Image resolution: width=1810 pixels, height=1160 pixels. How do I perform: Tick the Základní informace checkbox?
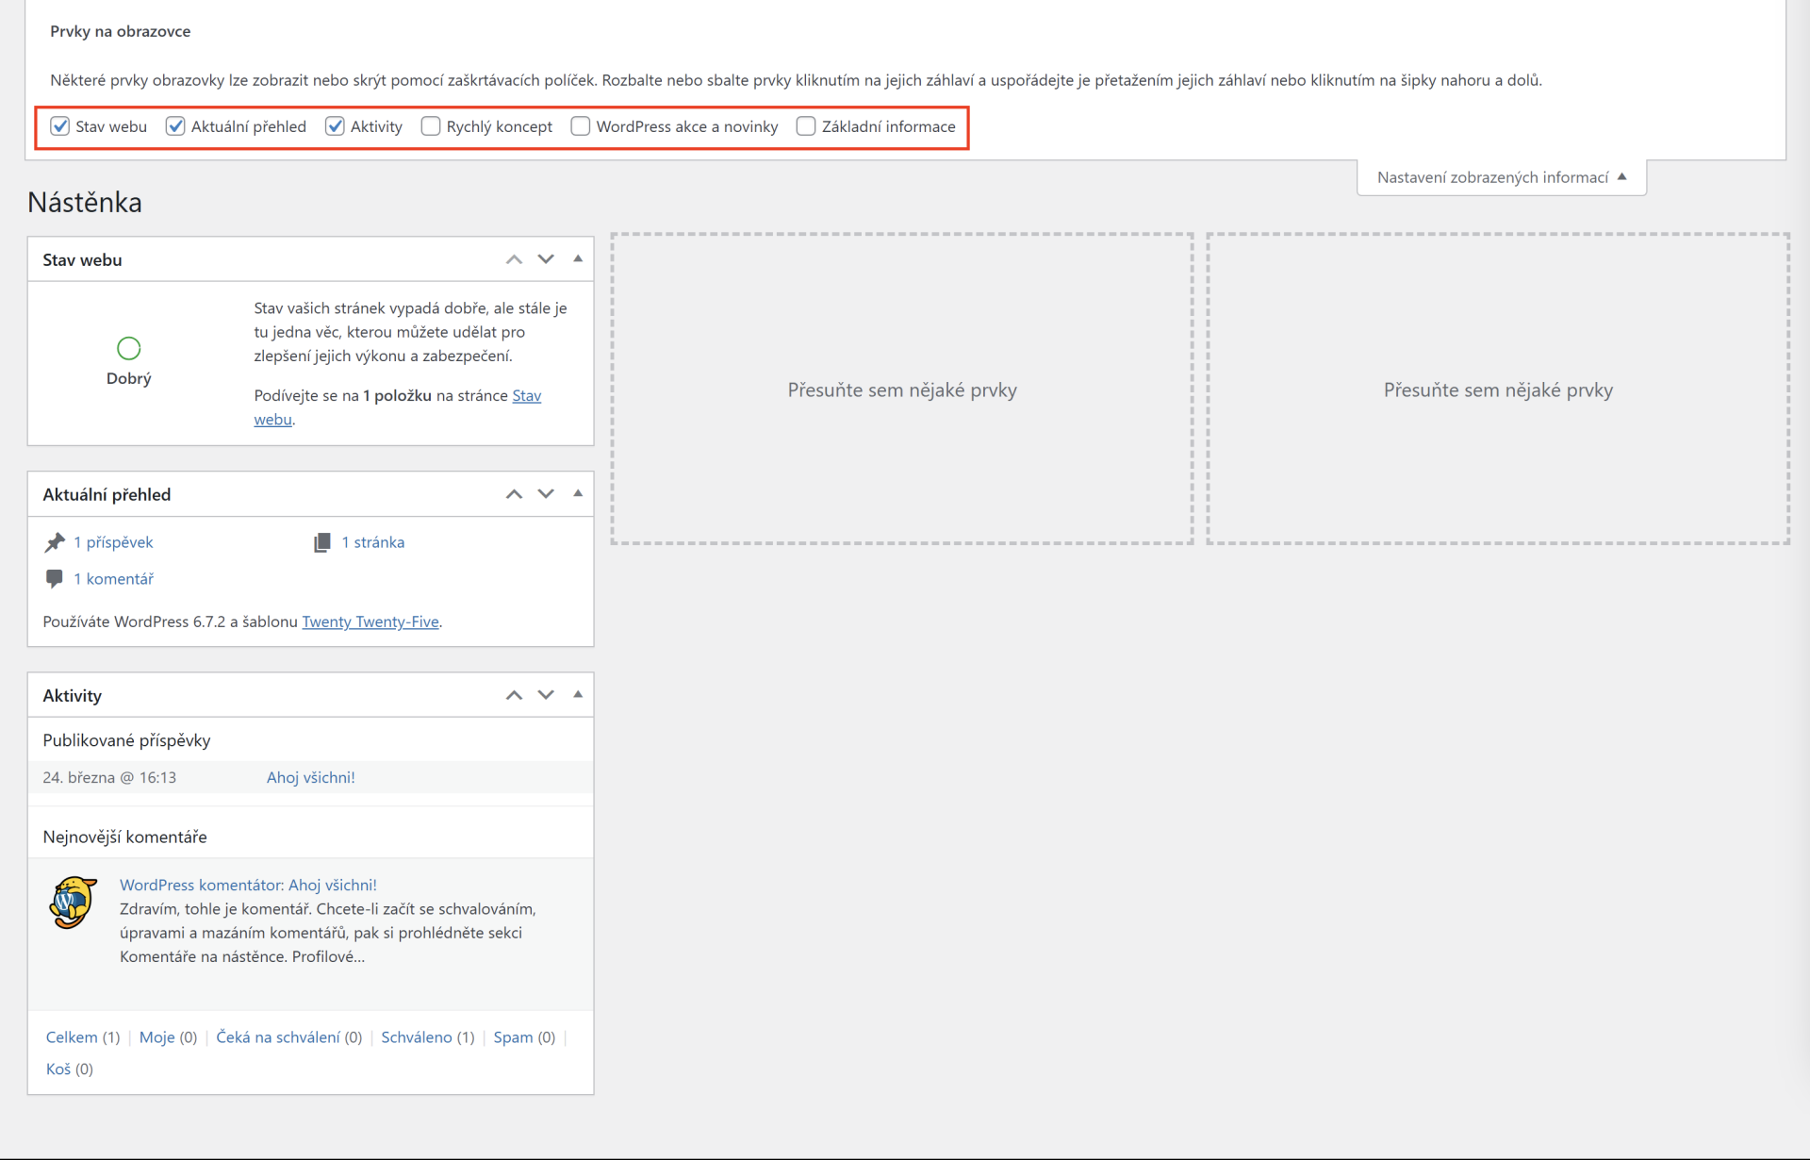[806, 126]
